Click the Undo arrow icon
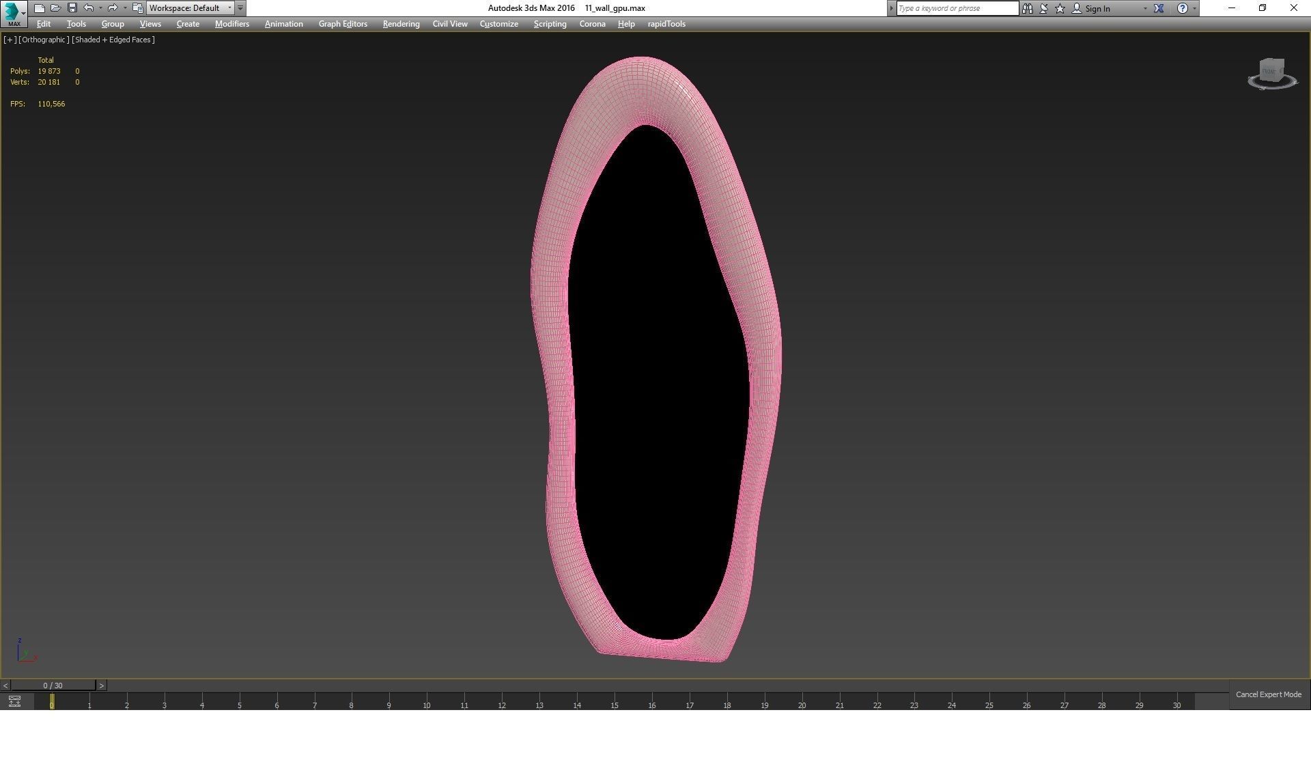Image resolution: width=1311 pixels, height=762 pixels. [x=88, y=8]
